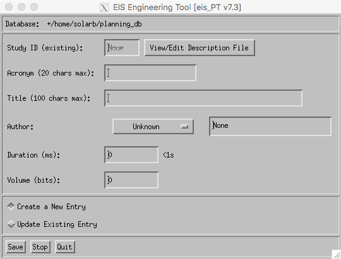
Task: Click the window resize grip in corner
Action: click(x=337, y=254)
